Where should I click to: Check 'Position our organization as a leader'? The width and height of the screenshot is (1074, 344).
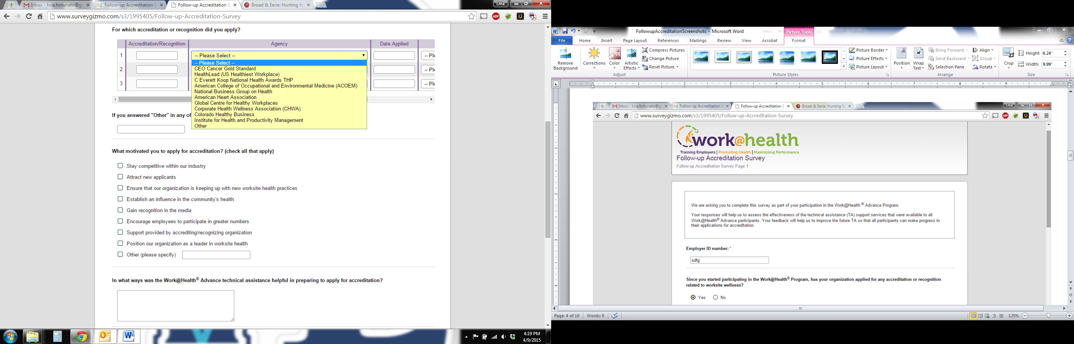pos(120,243)
